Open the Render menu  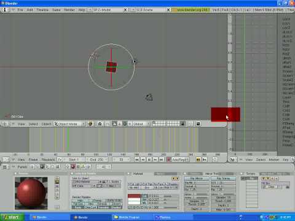pos(69,10)
